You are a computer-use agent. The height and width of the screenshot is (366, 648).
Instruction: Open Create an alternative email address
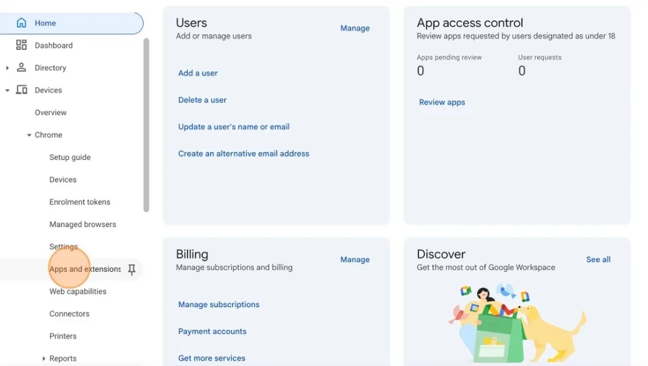pyautogui.click(x=244, y=154)
